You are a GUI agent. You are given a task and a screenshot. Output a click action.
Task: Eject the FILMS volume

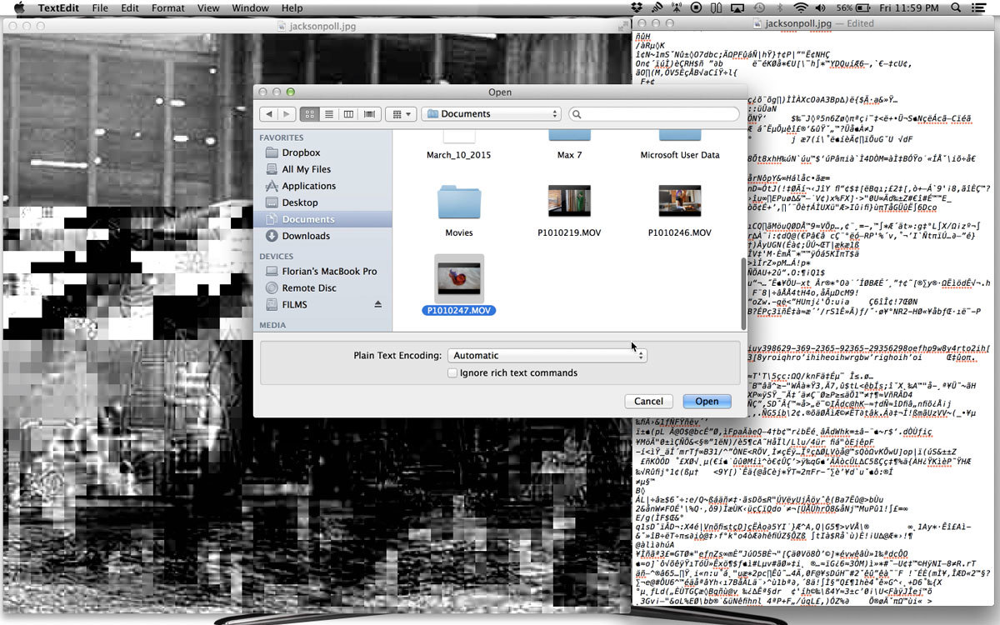pos(377,305)
